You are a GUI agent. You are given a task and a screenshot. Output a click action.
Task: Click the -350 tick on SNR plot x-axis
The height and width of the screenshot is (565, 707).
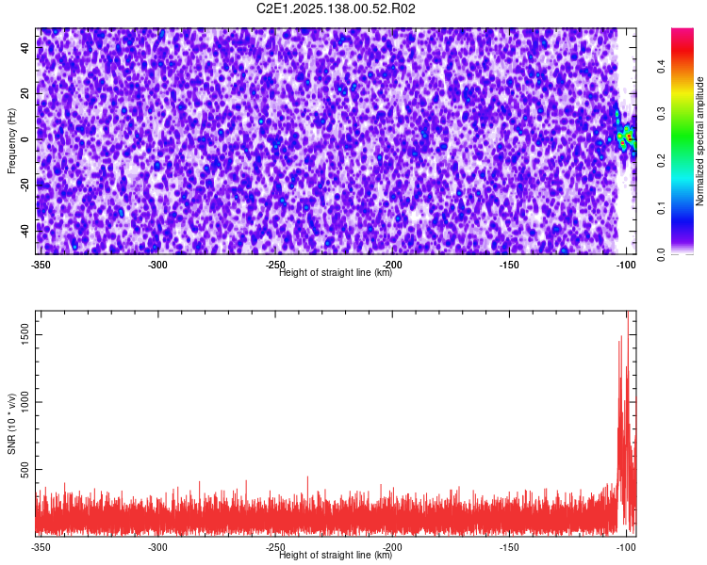tap(41, 547)
